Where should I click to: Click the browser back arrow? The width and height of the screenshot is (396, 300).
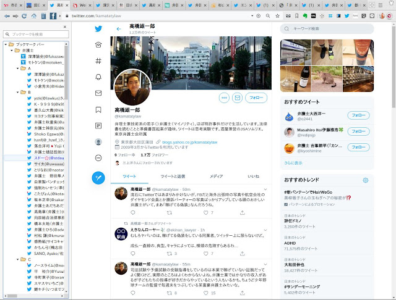[x=7, y=16]
